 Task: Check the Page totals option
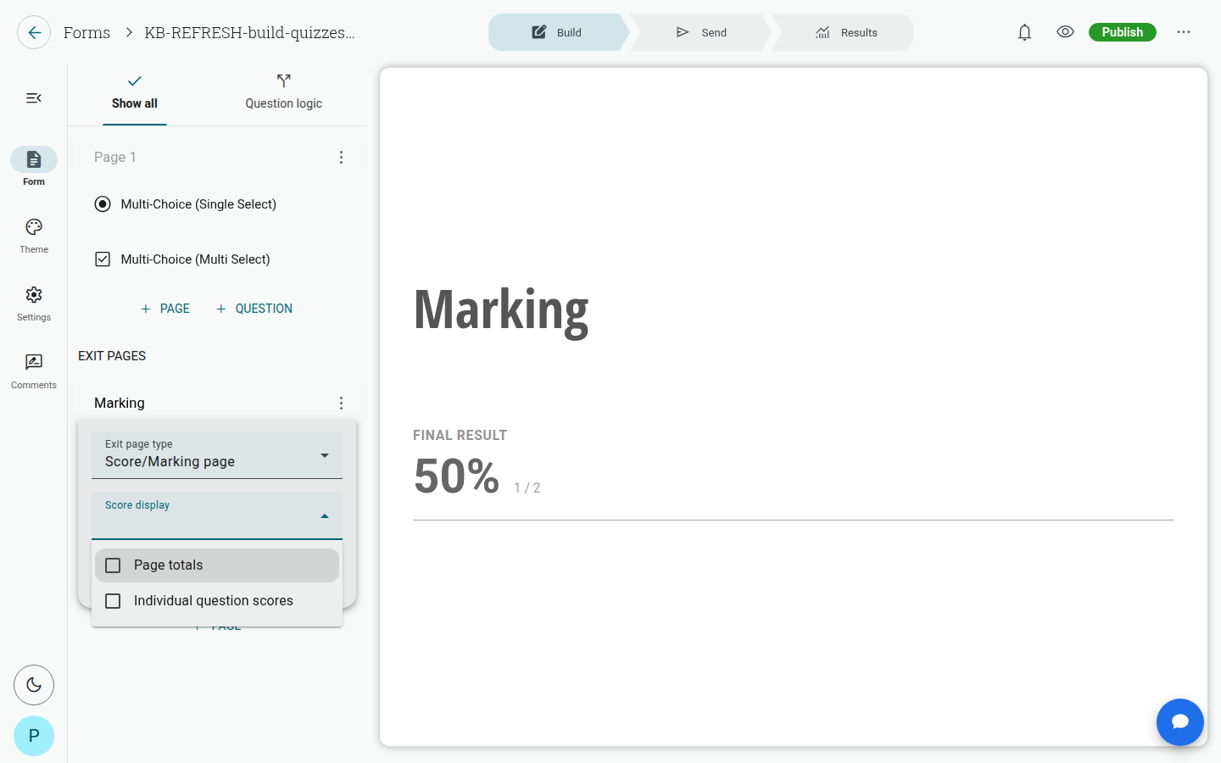pos(217,565)
